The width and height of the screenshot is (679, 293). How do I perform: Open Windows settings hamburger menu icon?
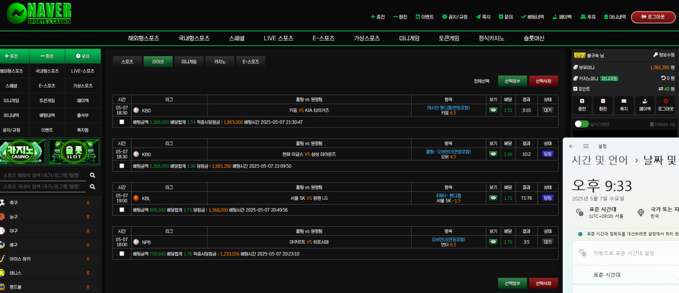click(586, 146)
